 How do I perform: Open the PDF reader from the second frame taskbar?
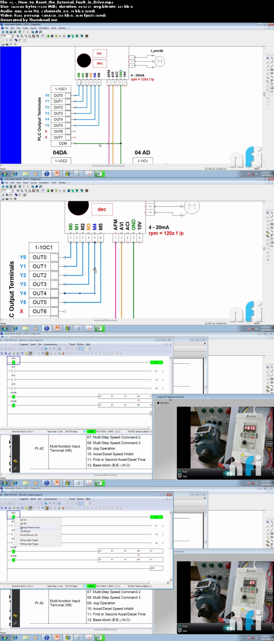pos(89,328)
